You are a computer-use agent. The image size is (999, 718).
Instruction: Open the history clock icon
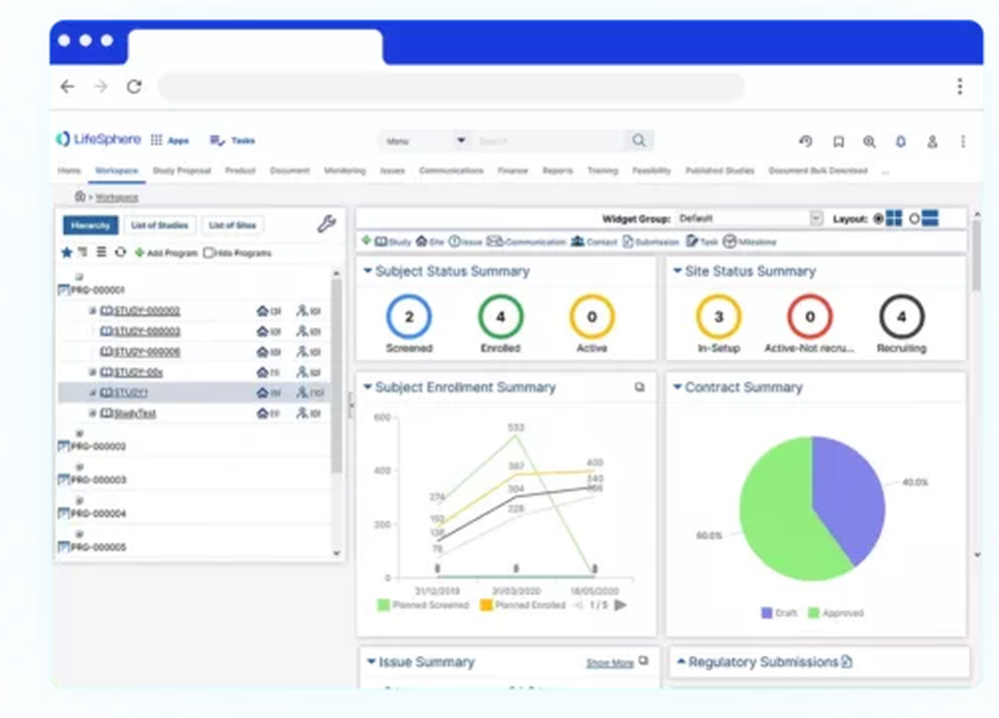(806, 142)
